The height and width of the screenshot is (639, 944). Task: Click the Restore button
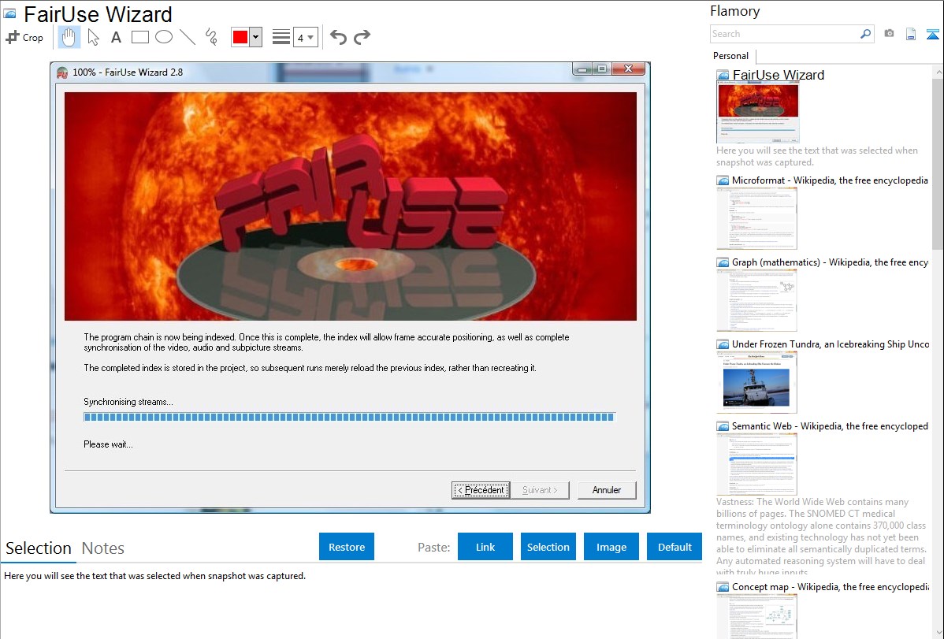pyautogui.click(x=347, y=547)
